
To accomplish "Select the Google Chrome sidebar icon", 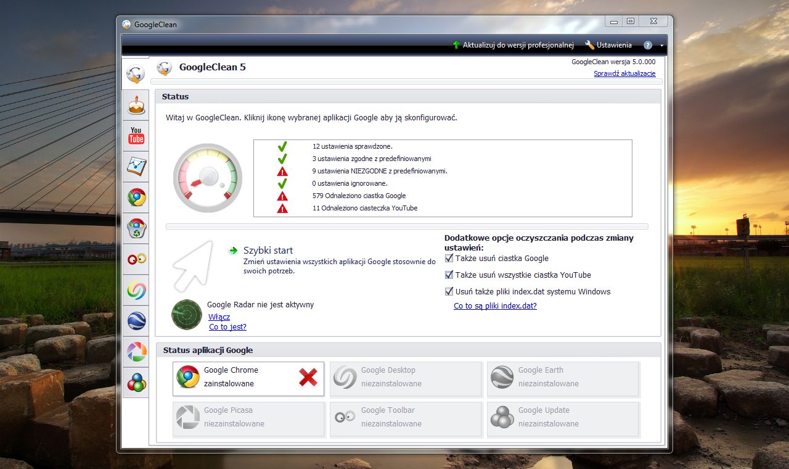I will 135,197.
